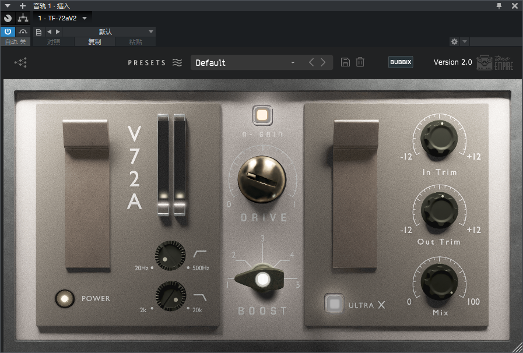523x353 pixels.
Task: Go to previous host preset arrow
Action: tap(50, 32)
